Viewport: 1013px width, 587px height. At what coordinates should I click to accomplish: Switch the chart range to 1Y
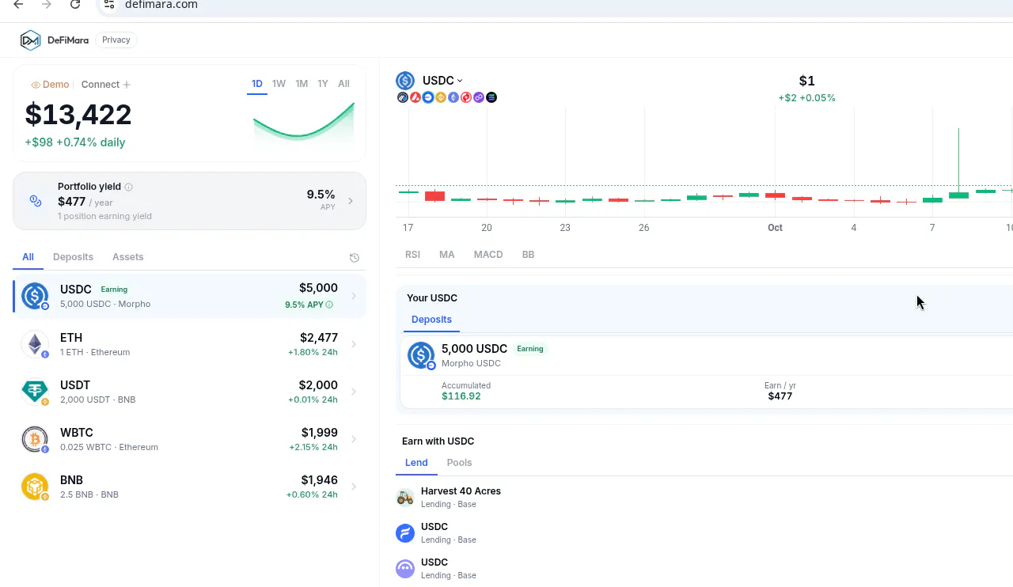(x=323, y=84)
